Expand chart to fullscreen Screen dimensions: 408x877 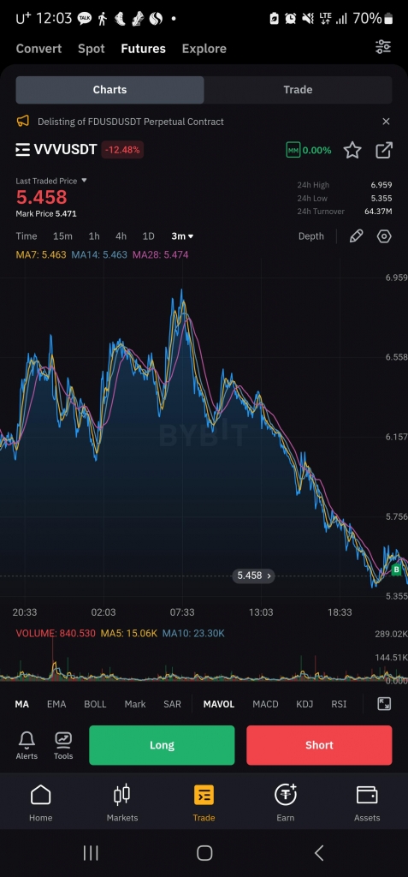pyautogui.click(x=384, y=704)
